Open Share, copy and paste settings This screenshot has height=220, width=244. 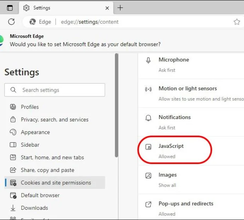click(x=54, y=170)
